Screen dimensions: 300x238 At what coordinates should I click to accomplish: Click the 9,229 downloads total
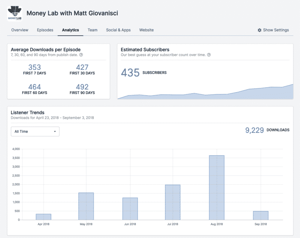coord(255,130)
